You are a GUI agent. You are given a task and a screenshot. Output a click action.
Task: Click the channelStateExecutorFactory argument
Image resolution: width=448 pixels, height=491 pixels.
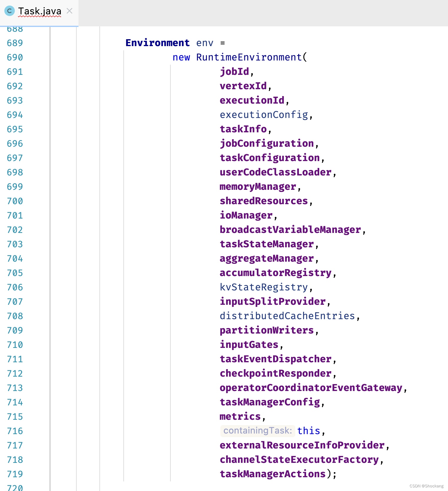click(299, 460)
